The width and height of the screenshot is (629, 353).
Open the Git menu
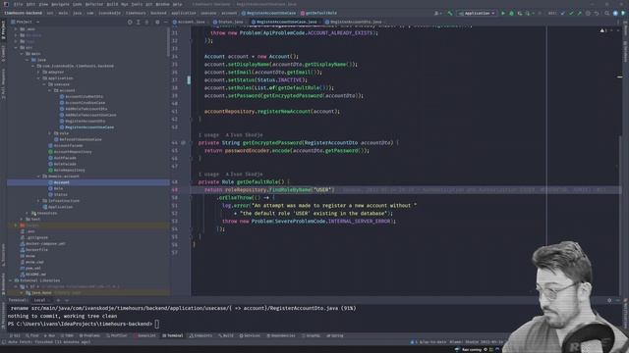click(x=148, y=4)
